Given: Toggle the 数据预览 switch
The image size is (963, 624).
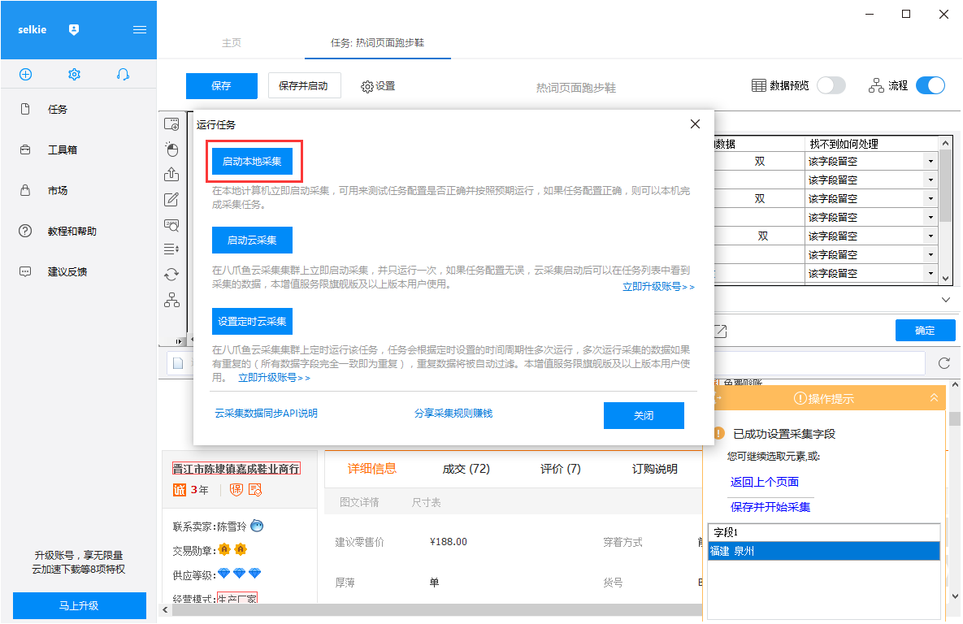Looking at the screenshot, I should point(831,85).
